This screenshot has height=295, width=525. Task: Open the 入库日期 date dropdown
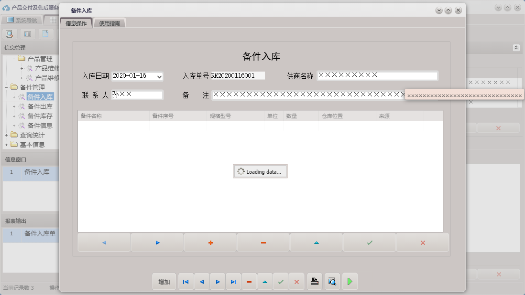click(x=158, y=76)
